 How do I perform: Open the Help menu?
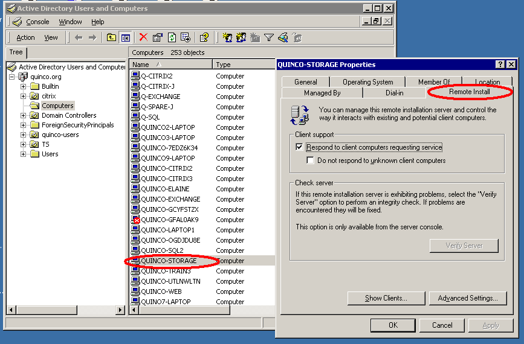(x=97, y=22)
